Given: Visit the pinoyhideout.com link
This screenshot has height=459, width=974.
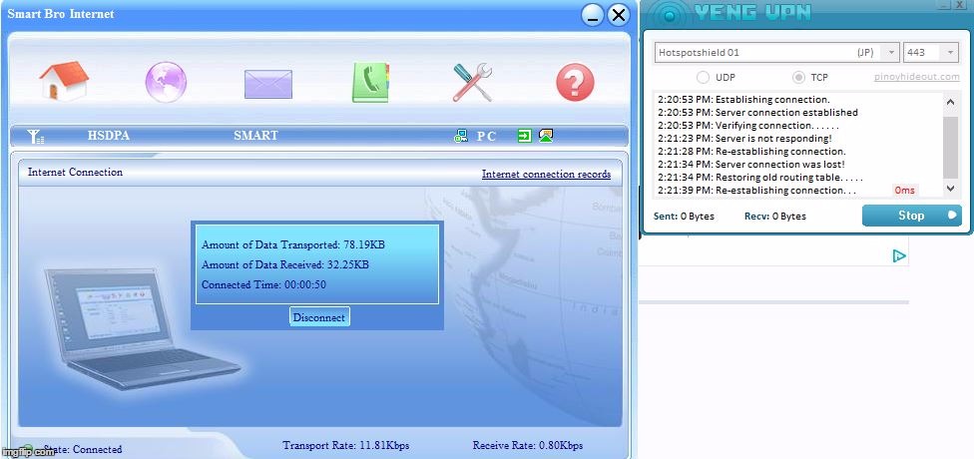Looking at the screenshot, I should 916,78.
